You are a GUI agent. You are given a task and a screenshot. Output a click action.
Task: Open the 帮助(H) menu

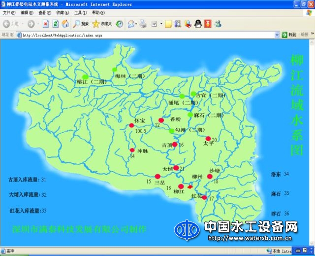pos(98,13)
